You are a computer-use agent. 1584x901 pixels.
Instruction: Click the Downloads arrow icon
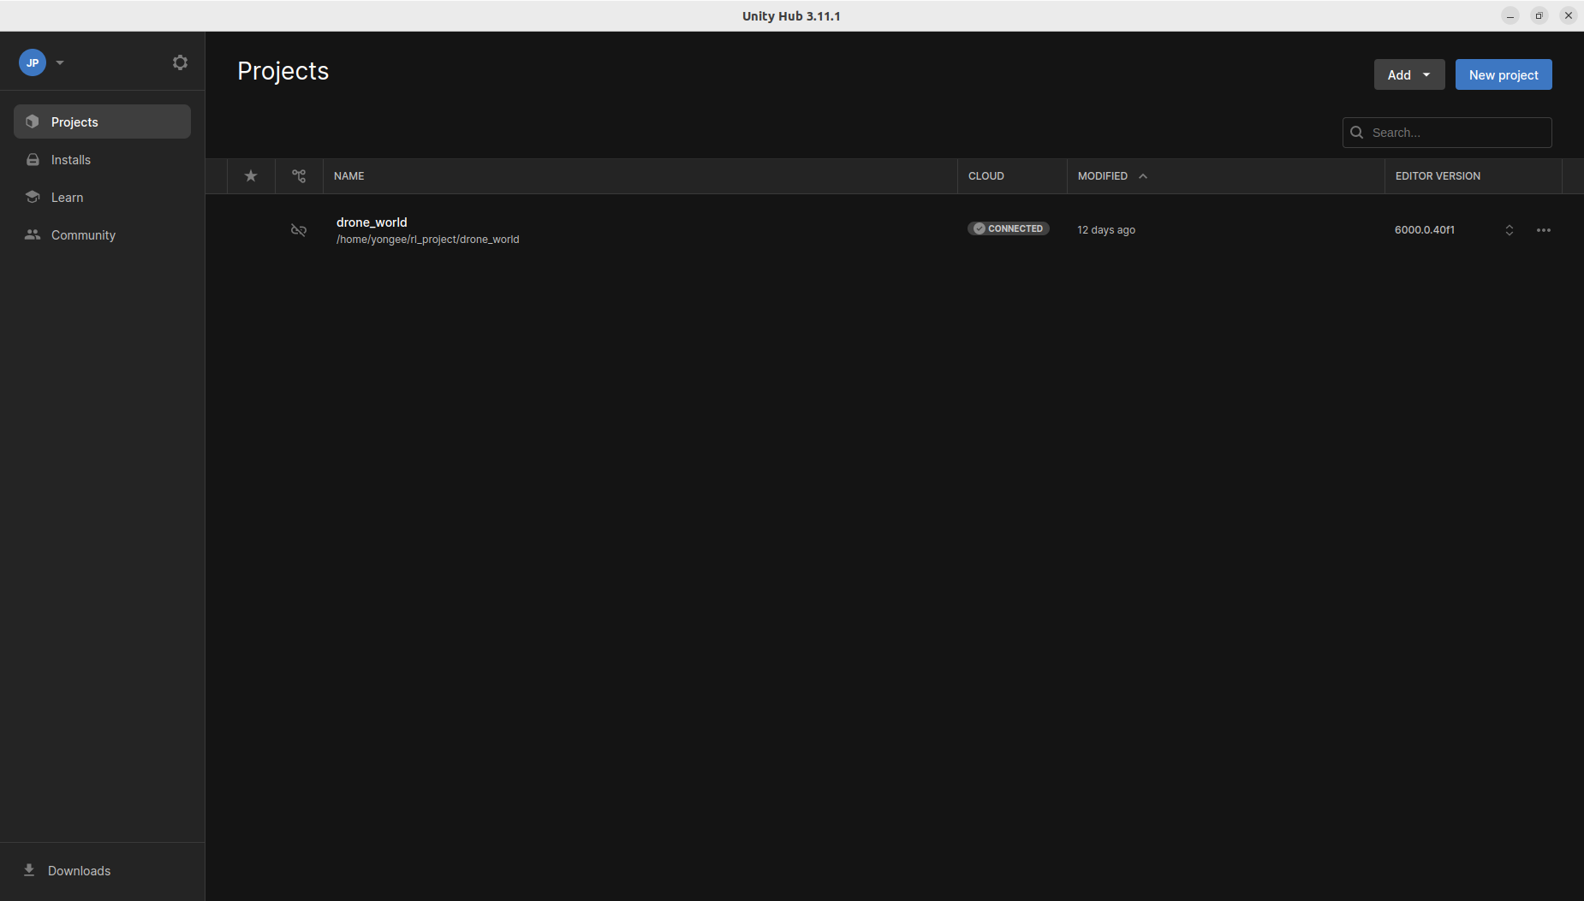coord(29,870)
